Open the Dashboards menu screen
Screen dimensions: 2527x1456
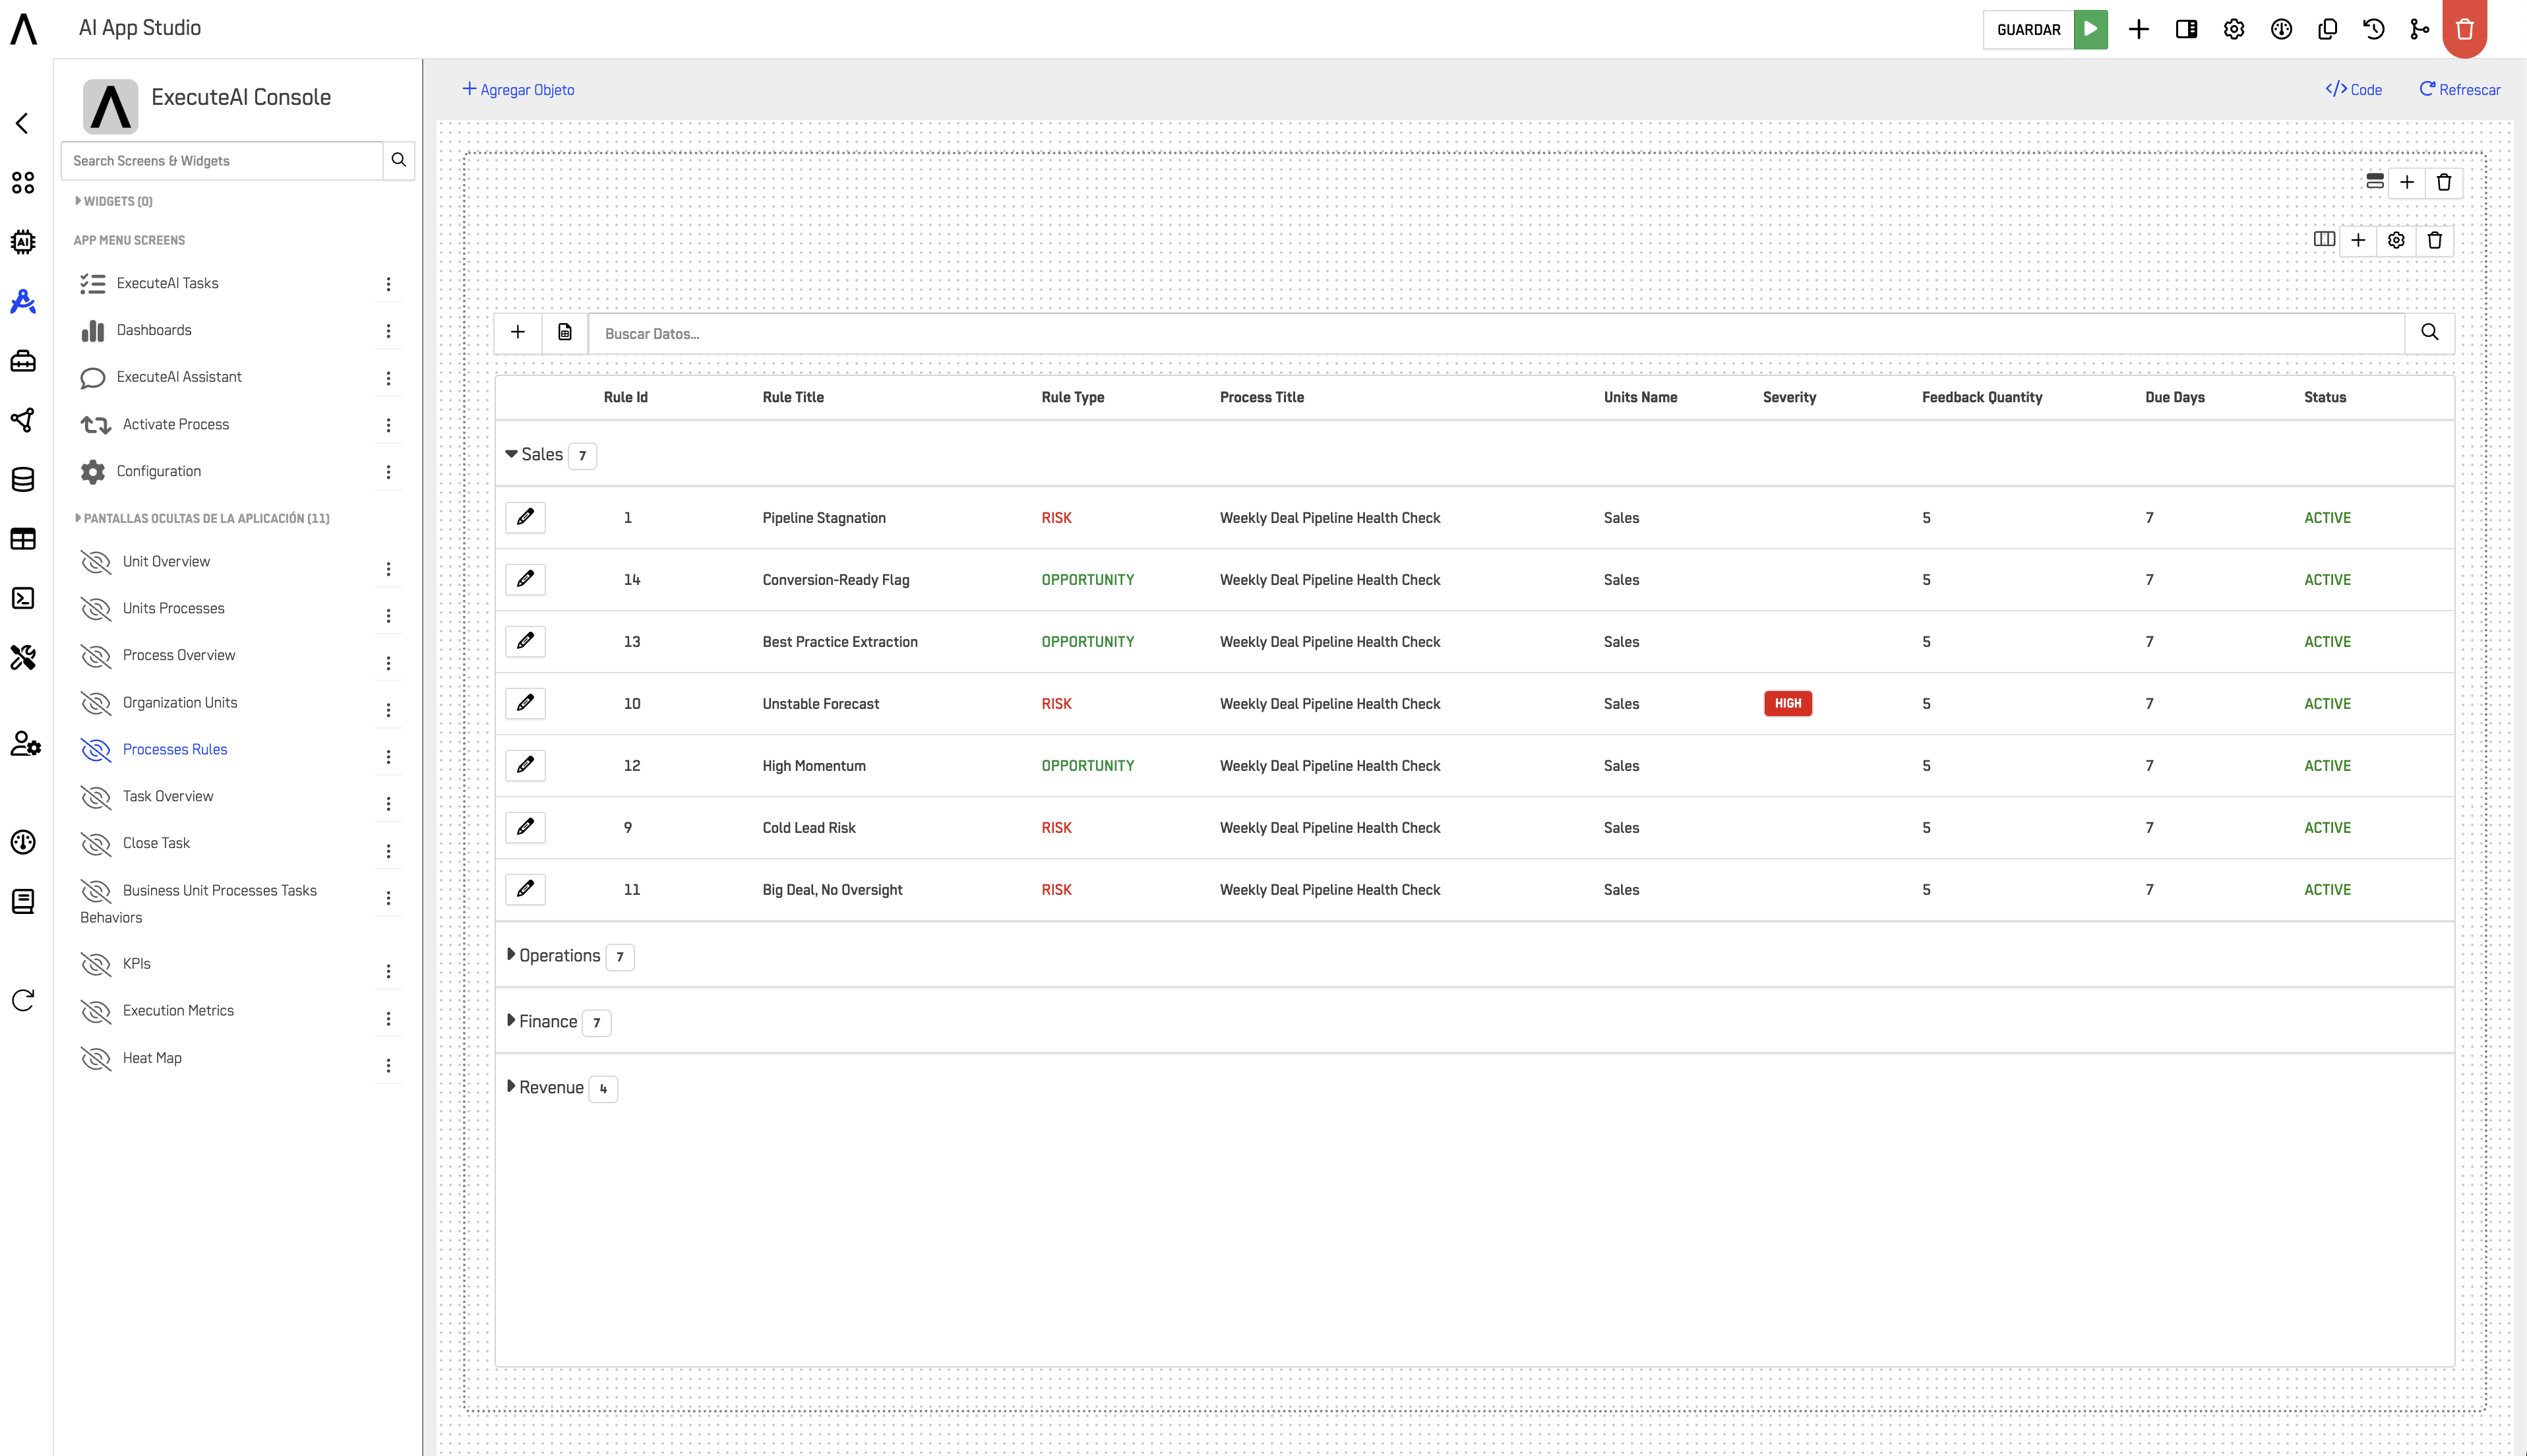(154, 330)
